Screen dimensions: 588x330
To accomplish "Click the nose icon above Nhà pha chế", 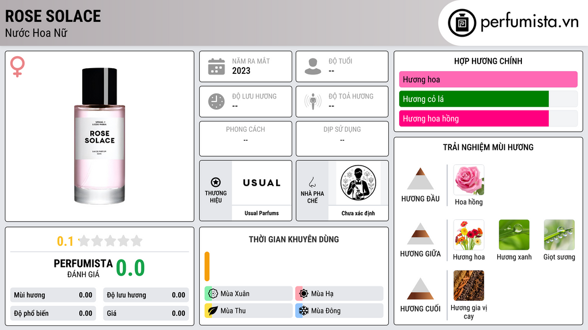I will [x=312, y=182].
